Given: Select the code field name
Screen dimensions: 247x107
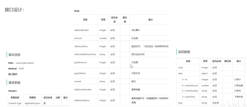Looking at the screenshot, I should [180, 68].
